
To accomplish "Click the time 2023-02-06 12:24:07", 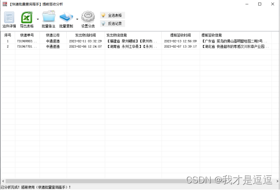I will point(85,46).
